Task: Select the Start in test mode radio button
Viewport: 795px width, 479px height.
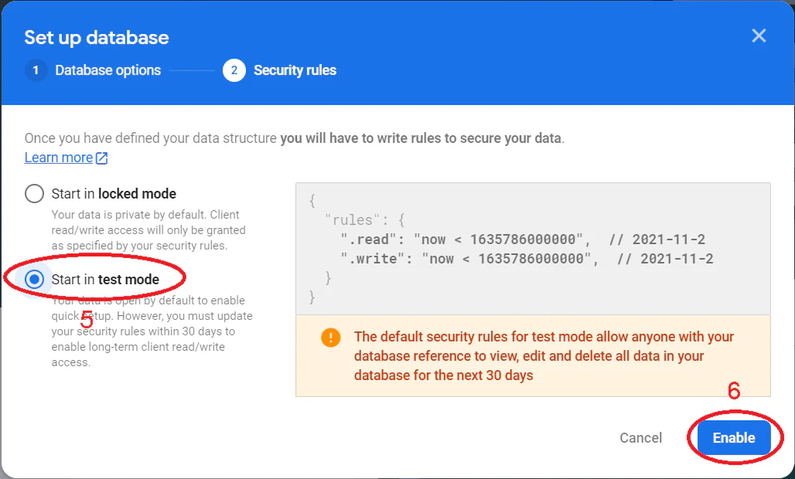Action: [35, 279]
